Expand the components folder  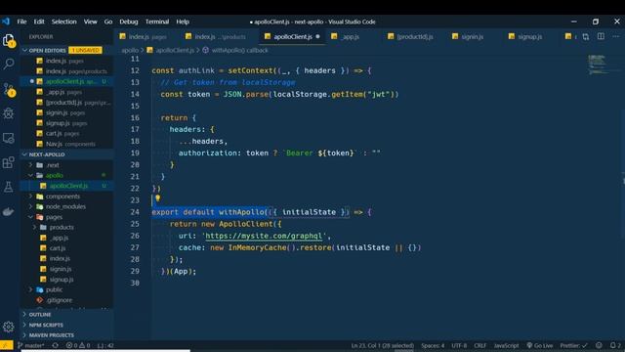pos(30,197)
